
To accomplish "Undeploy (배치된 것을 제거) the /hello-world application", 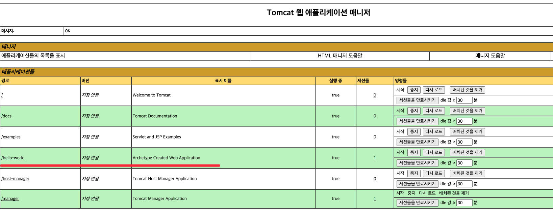I will click(x=468, y=153).
